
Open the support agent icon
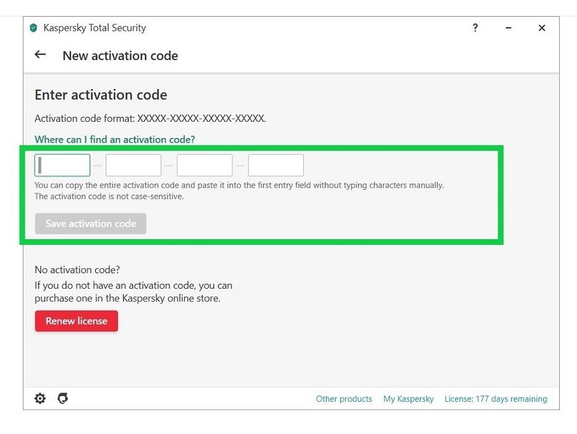tap(62, 399)
